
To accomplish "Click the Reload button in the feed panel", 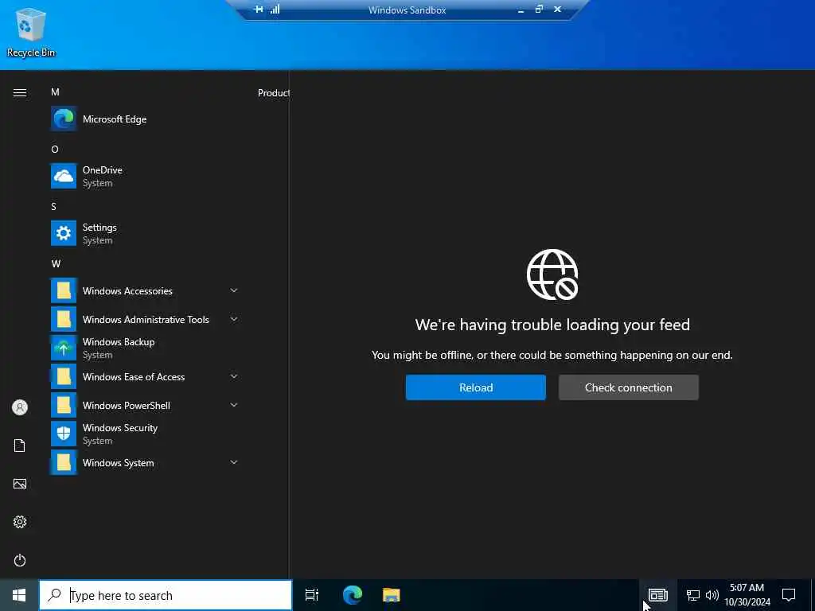I will click(476, 387).
